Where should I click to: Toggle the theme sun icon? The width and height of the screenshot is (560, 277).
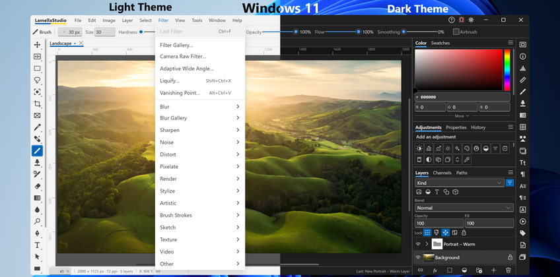click(x=471, y=20)
